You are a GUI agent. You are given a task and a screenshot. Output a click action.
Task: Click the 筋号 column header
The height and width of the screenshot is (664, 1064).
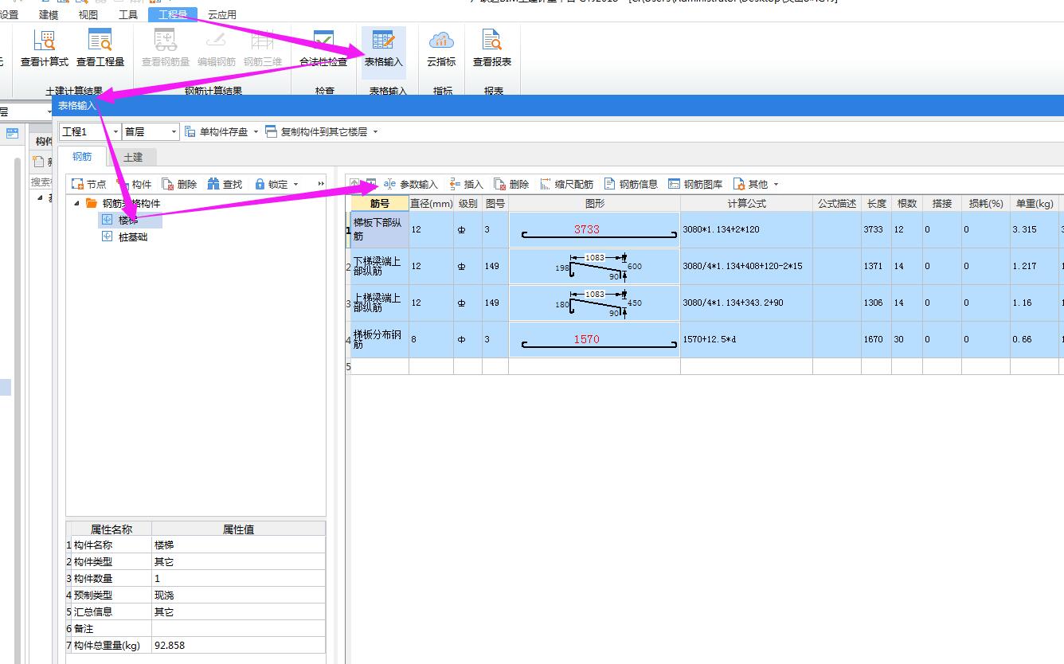[380, 204]
